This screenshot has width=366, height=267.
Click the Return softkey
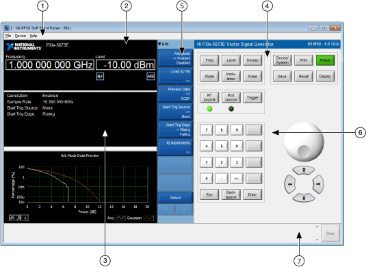click(176, 198)
